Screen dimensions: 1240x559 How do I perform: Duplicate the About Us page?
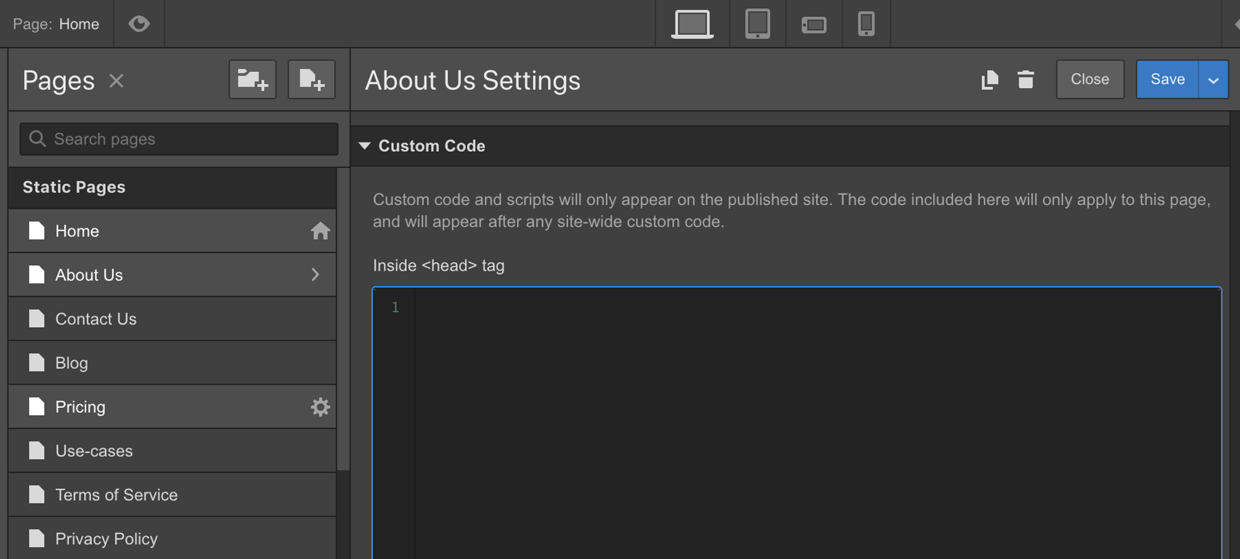tap(990, 79)
